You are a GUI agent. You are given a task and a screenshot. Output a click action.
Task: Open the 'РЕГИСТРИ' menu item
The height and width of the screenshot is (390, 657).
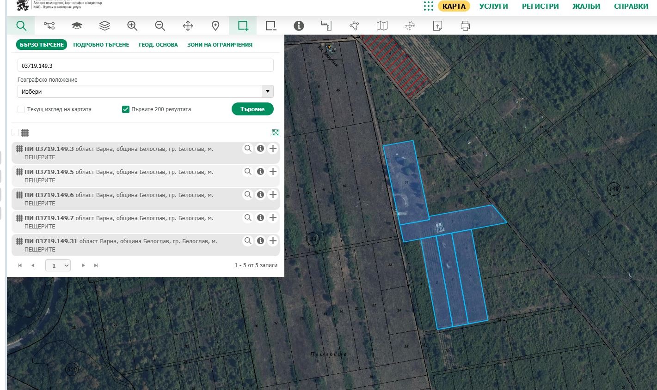pyautogui.click(x=540, y=6)
